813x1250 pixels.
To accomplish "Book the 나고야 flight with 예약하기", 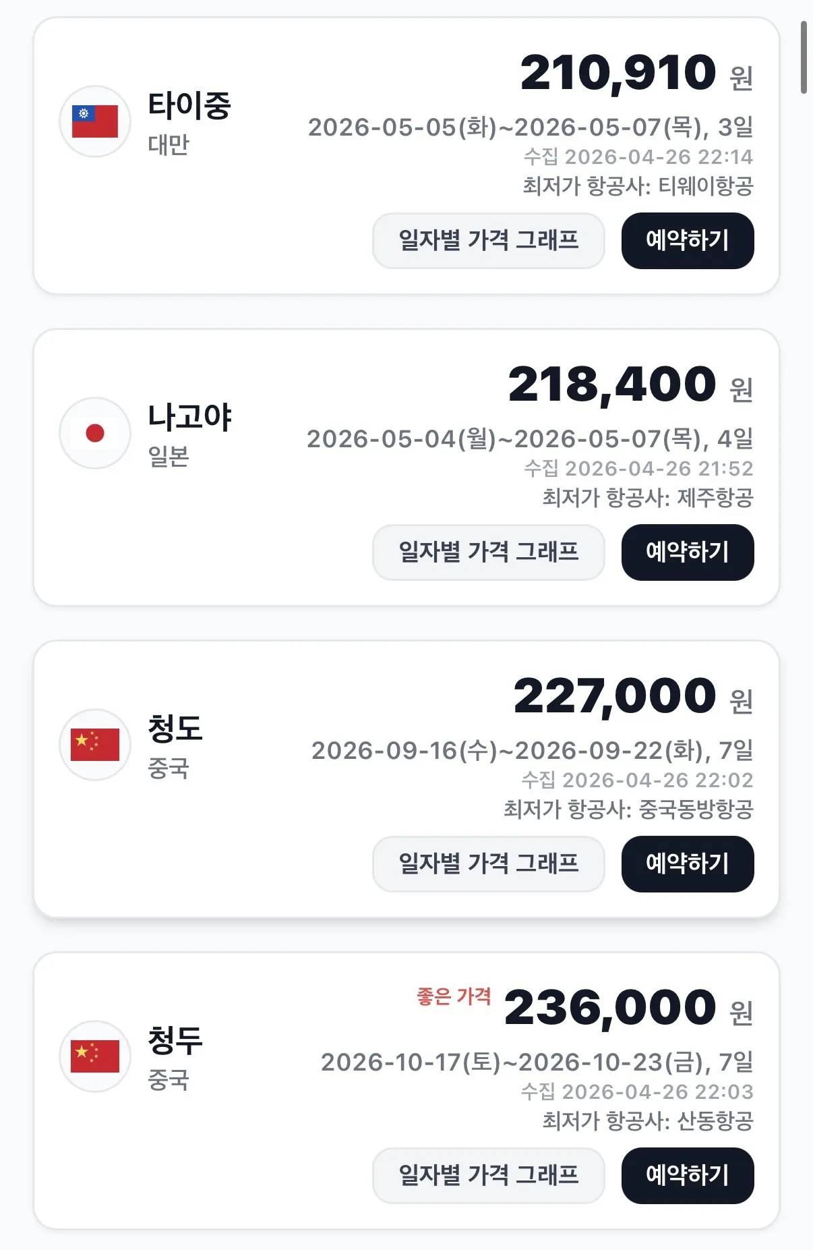I will (x=687, y=552).
